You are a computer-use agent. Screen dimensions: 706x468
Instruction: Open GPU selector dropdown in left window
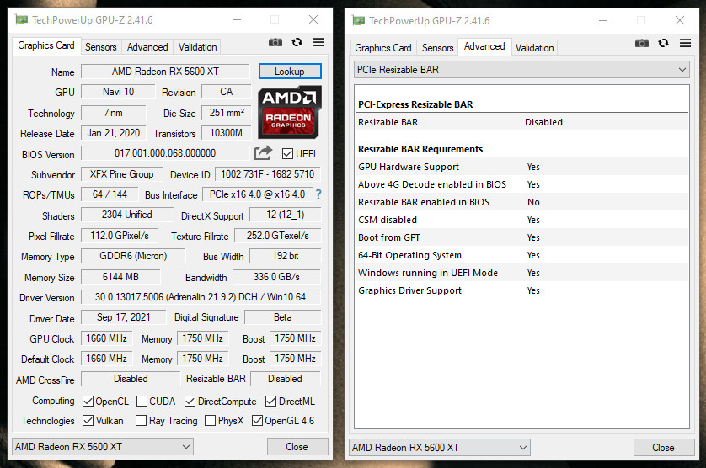click(103, 447)
